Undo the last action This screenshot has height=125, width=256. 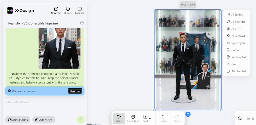coord(164,118)
